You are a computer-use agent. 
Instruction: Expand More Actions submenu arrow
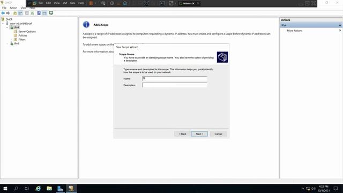[340, 31]
